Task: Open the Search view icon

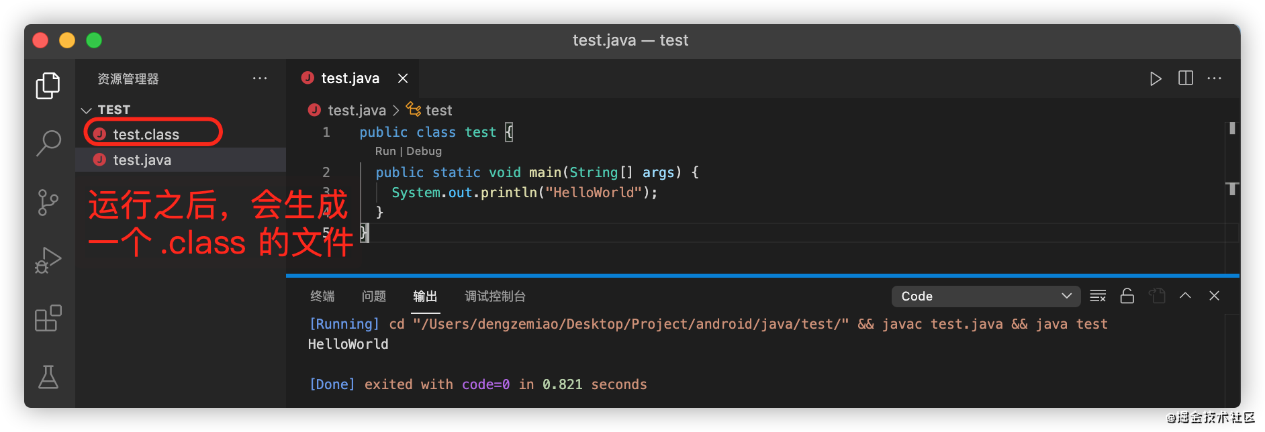Action: [48, 143]
